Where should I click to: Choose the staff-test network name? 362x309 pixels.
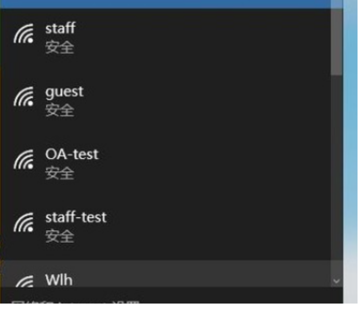[x=76, y=217]
